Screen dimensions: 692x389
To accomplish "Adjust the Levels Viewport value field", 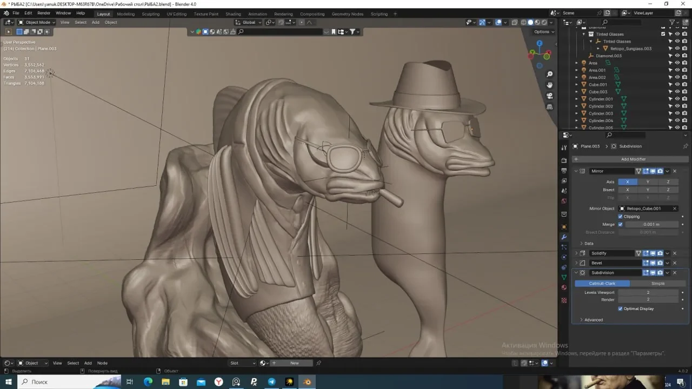I will 648,292.
